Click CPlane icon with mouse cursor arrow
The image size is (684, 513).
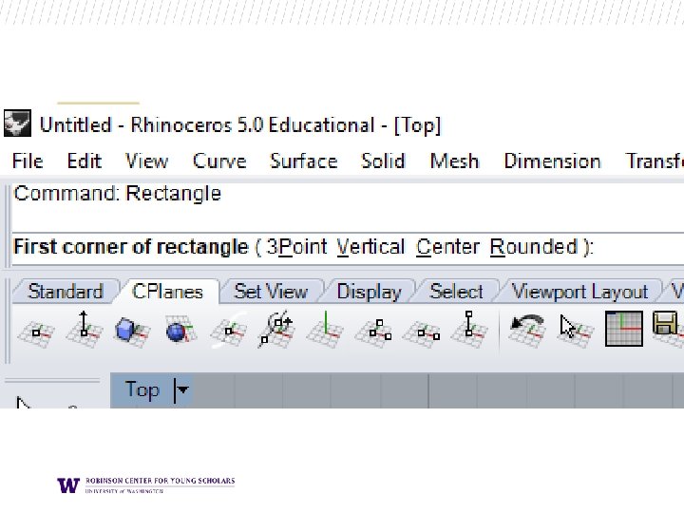point(576,331)
